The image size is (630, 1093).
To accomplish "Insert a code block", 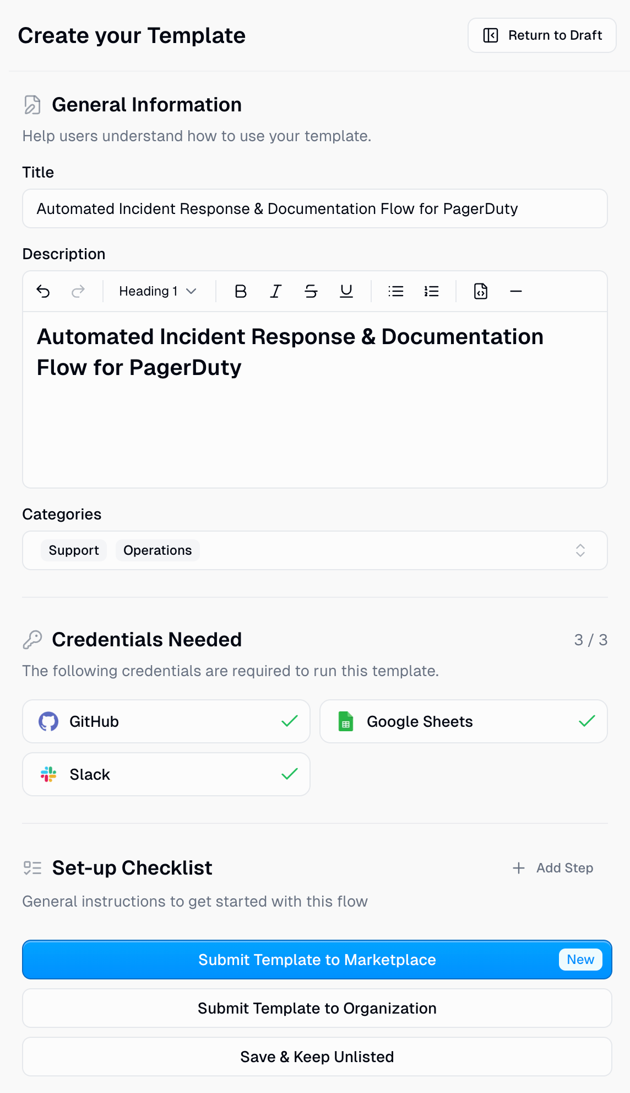I will pos(481,291).
